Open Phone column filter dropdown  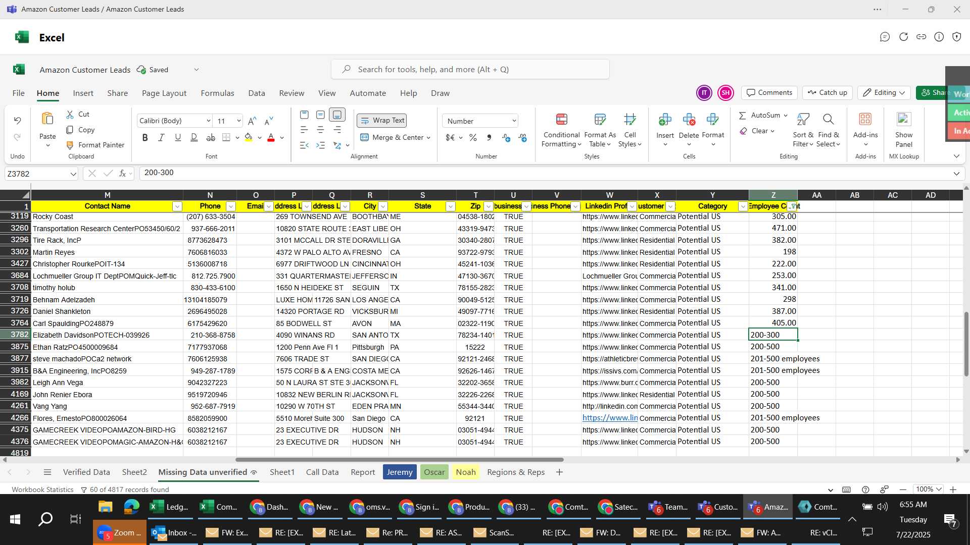pyautogui.click(x=231, y=206)
